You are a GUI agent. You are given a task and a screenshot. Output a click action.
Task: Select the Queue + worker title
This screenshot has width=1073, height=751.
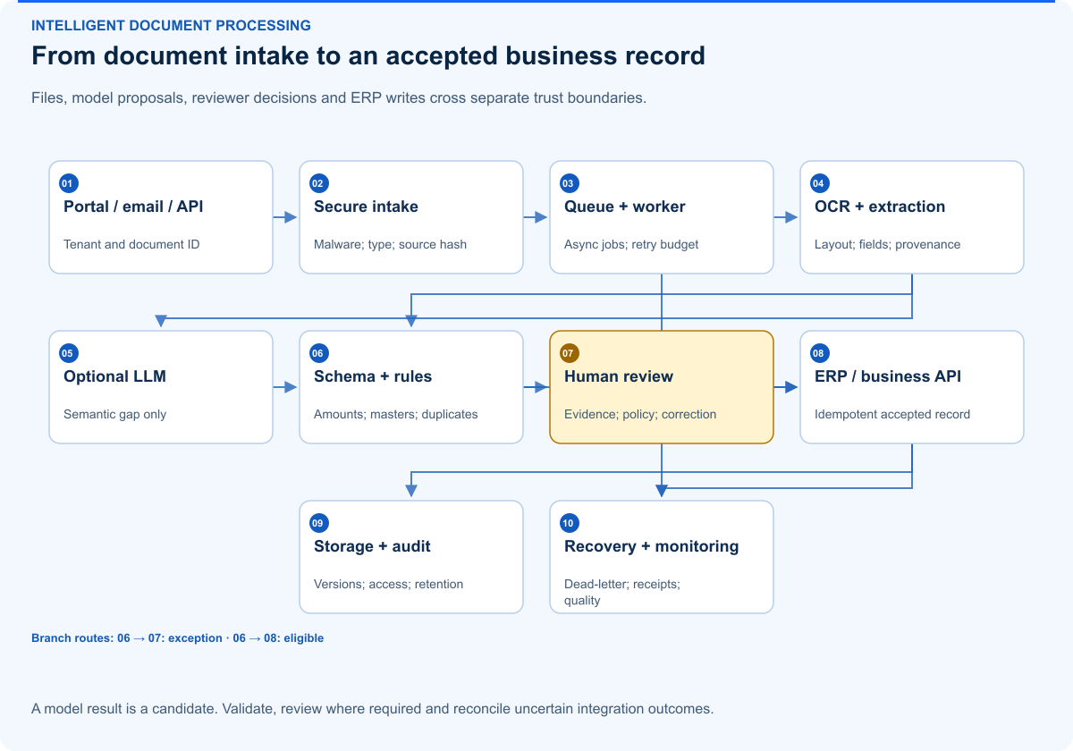(x=625, y=207)
